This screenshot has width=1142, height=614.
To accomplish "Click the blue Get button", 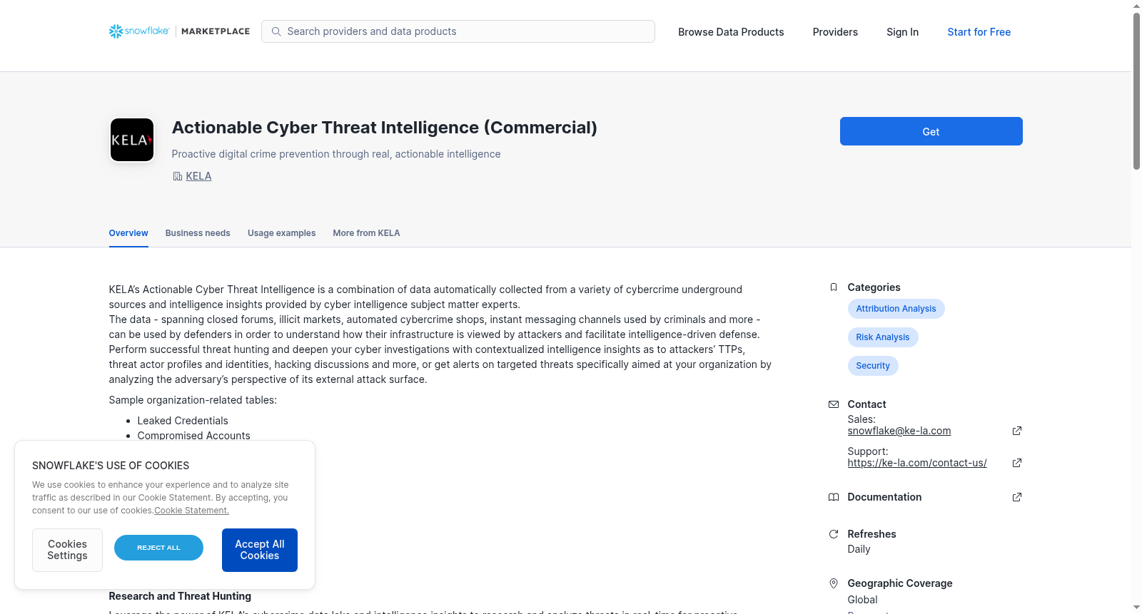I will pyautogui.click(x=931, y=131).
